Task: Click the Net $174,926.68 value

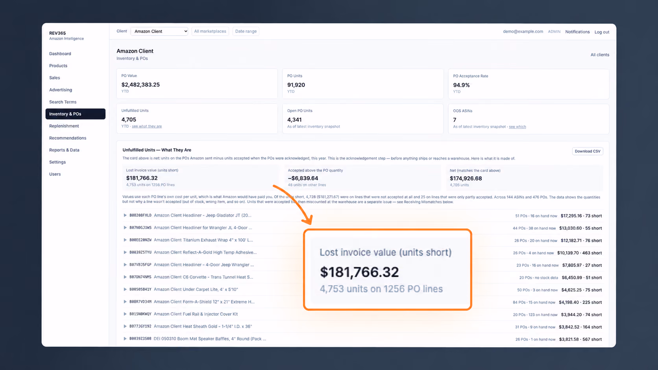Action: [x=466, y=179]
